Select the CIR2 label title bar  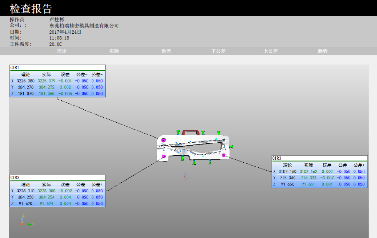(x=57, y=177)
